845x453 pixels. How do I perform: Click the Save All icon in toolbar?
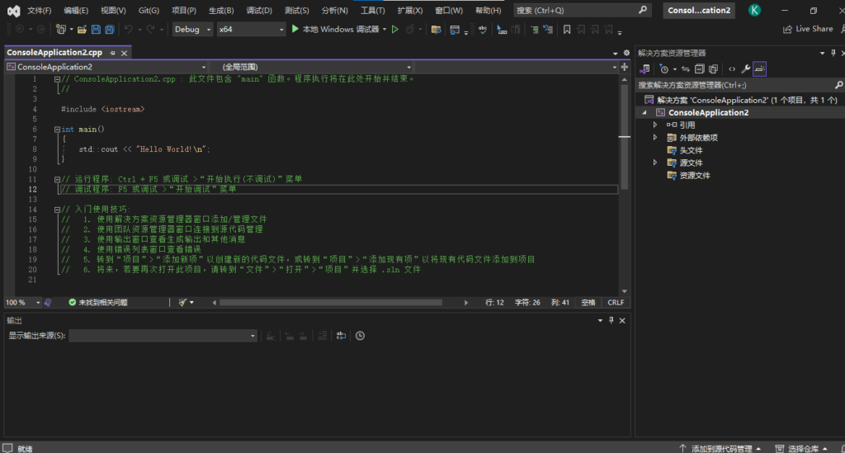[x=109, y=29]
